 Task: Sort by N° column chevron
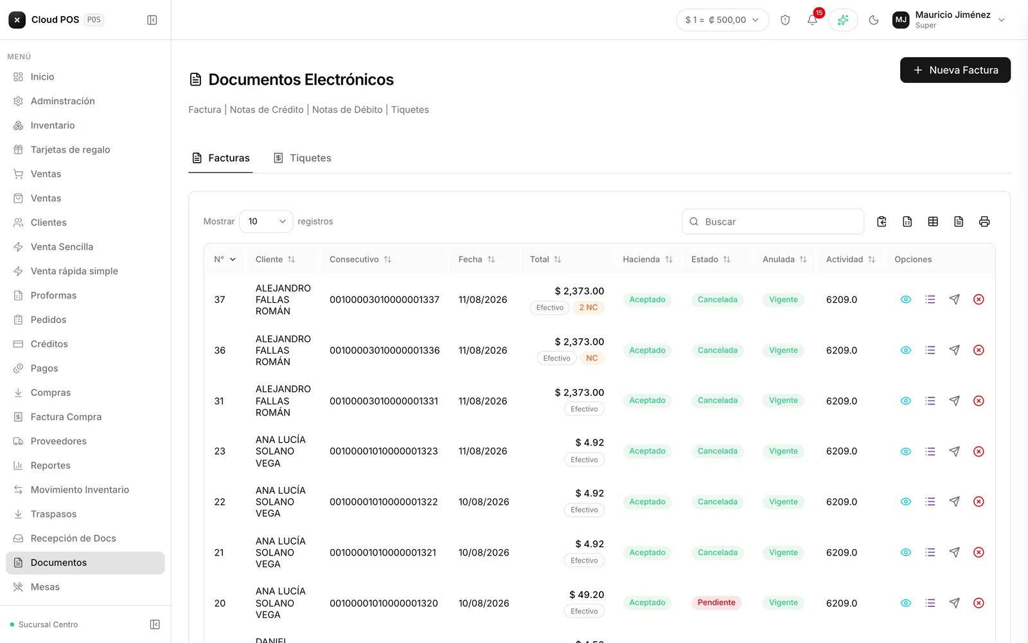click(233, 260)
